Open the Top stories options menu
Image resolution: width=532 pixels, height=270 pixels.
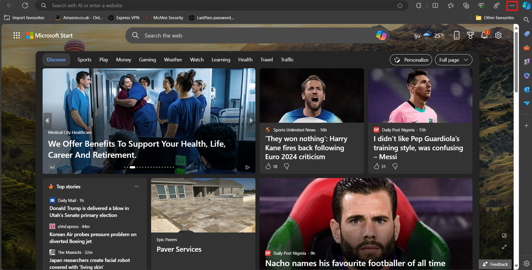click(136, 186)
